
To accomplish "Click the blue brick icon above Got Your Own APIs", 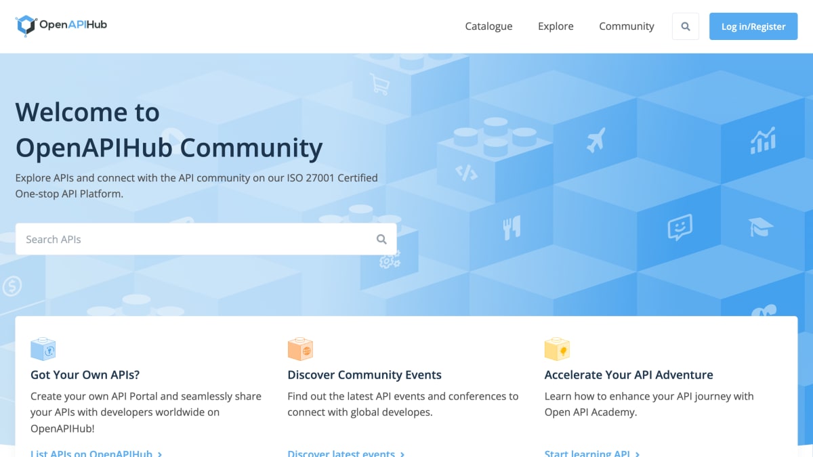I will (x=43, y=349).
